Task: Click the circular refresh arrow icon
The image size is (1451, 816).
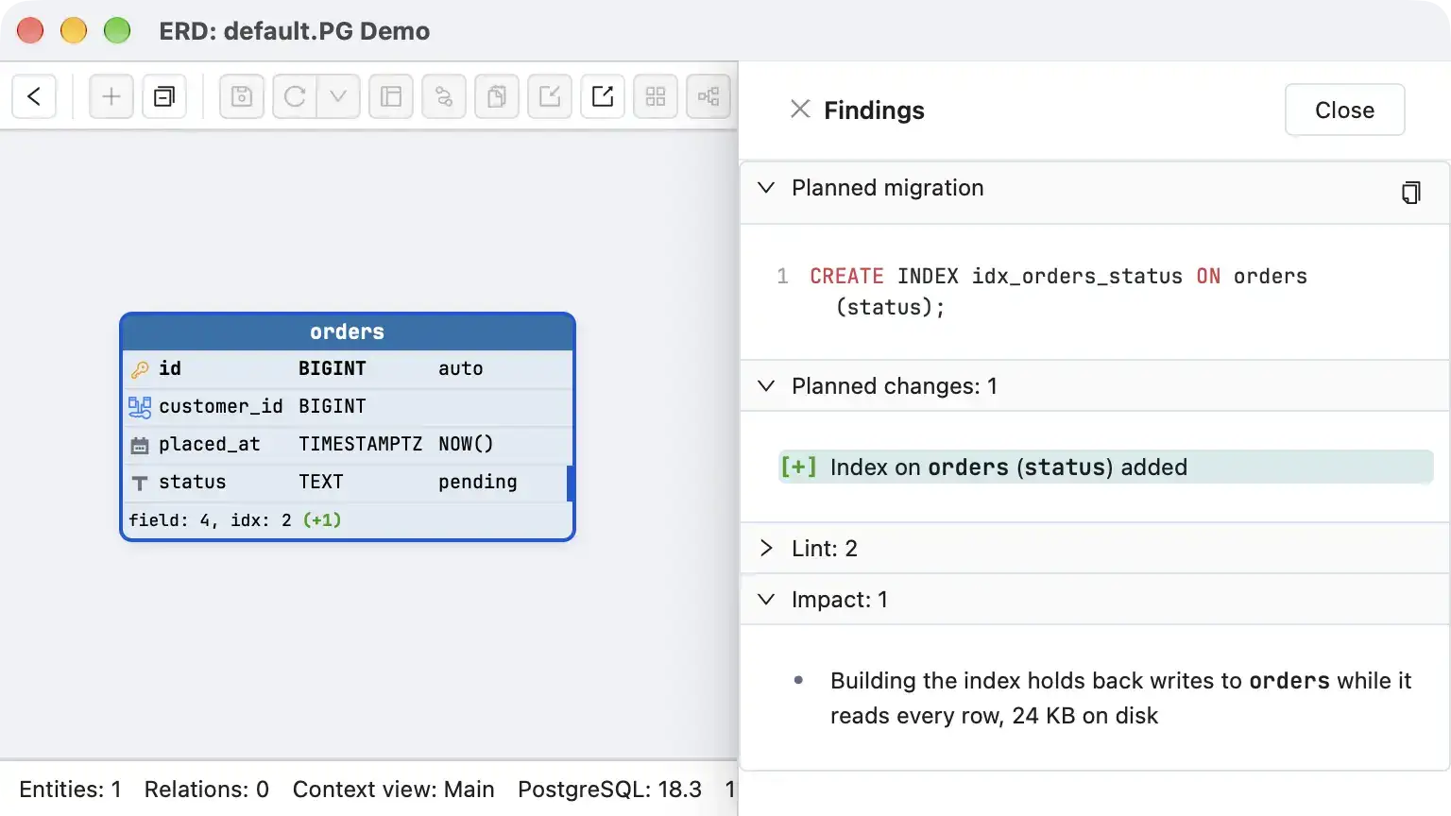Action: (x=295, y=96)
